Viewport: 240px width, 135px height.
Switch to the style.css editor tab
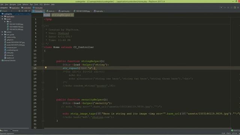(x=52, y=11)
